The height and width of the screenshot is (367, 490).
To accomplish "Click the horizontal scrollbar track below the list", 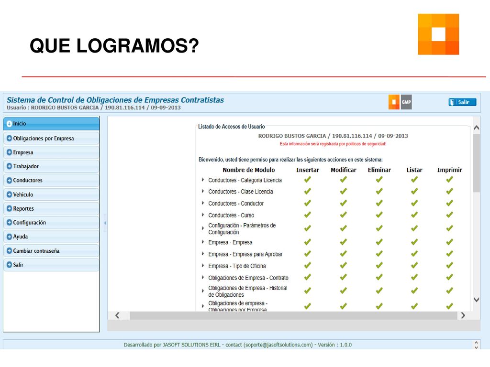I will [293, 315].
